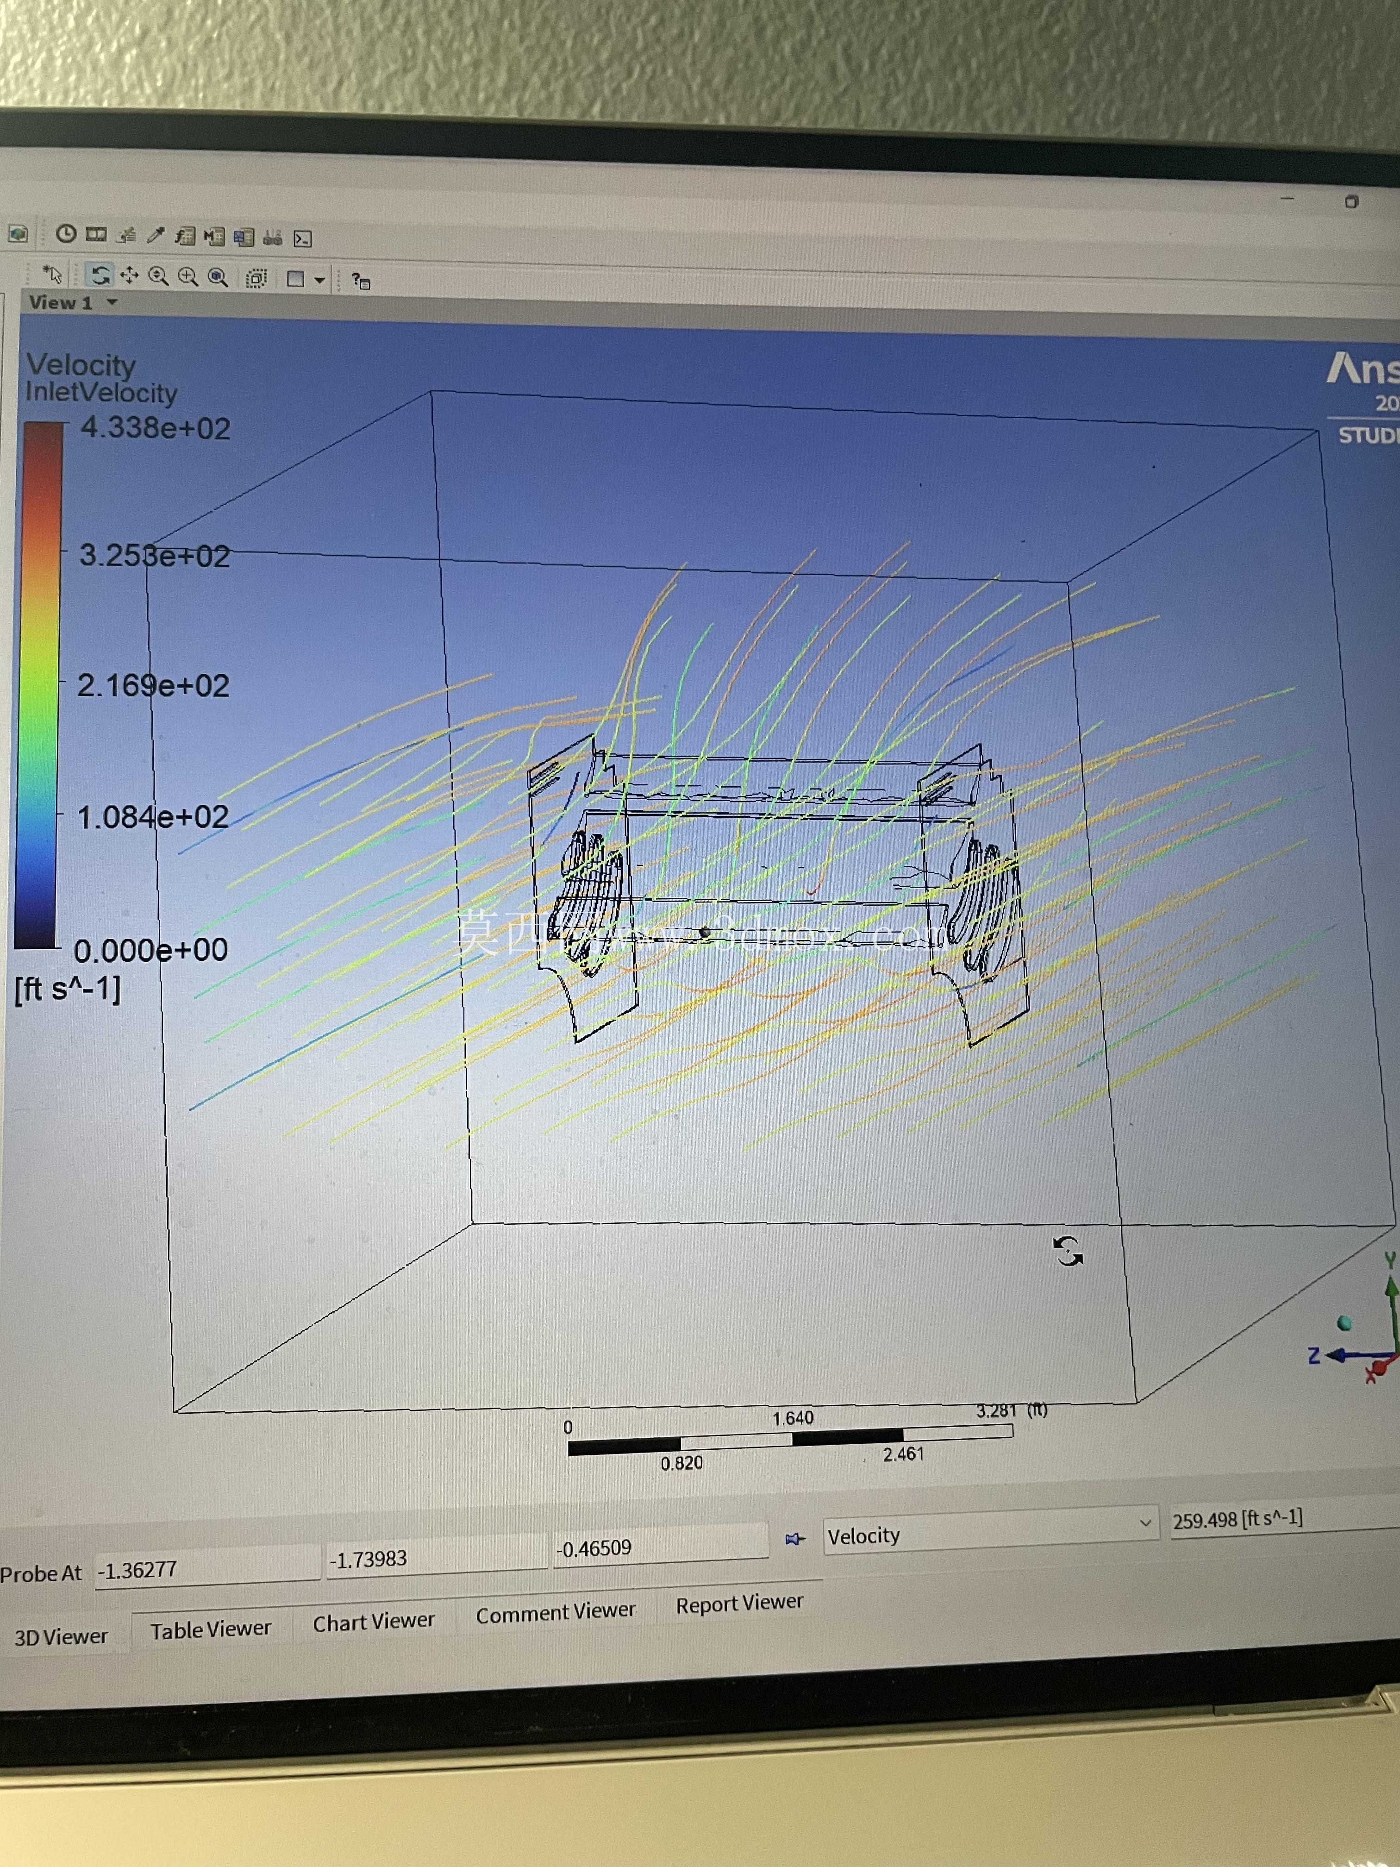Click the 2.169e+02 legend value
Screen dimensions: 1400x1867
(x=154, y=685)
